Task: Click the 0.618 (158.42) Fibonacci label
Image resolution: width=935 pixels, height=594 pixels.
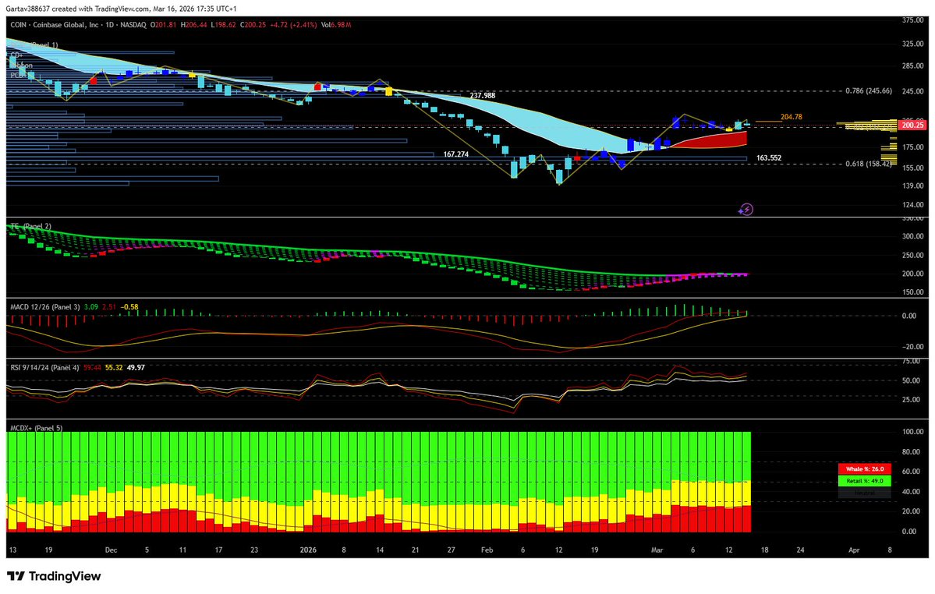Action: (x=869, y=164)
